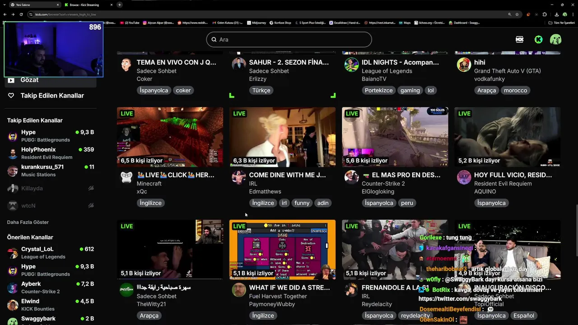Click the browser back arrow
The image size is (578, 325).
tap(5, 14)
